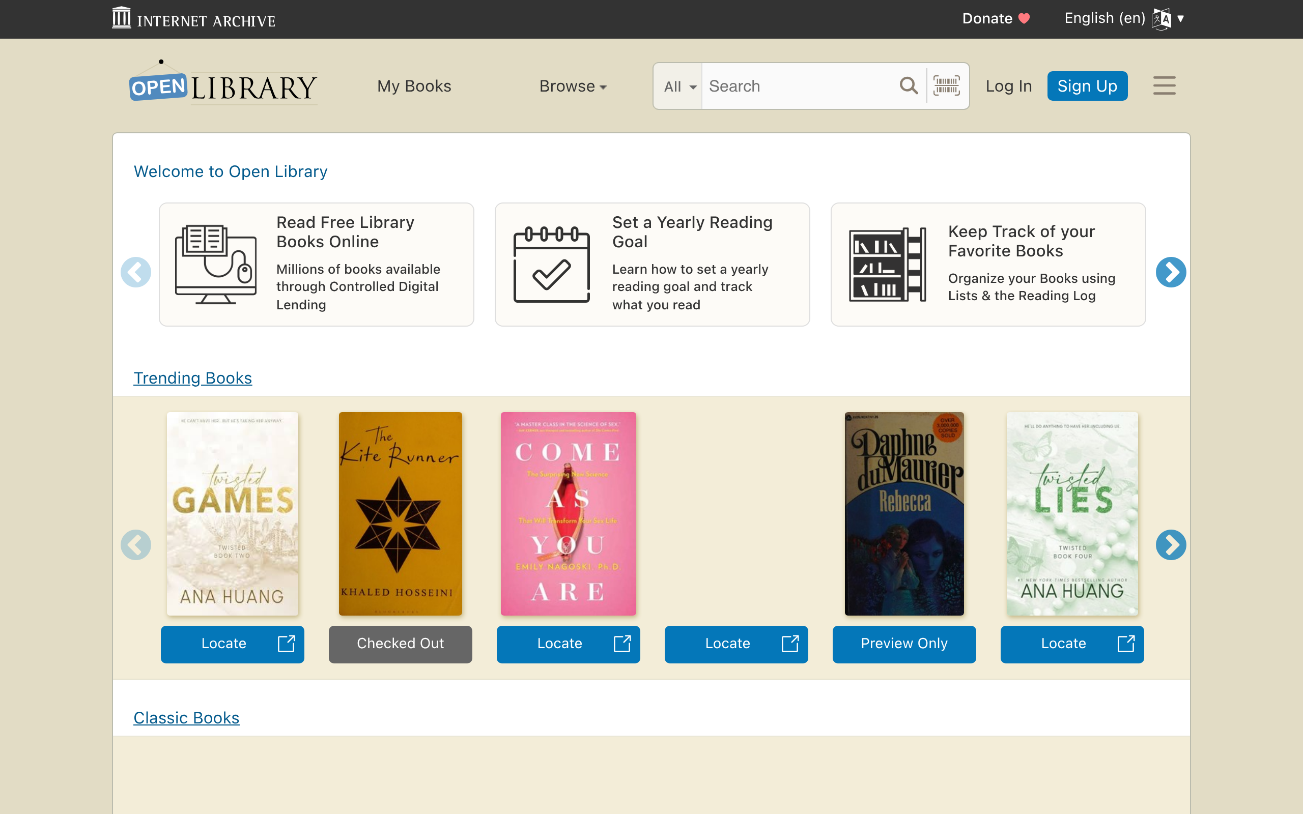Click the Checked Out button under Kite Runner
This screenshot has width=1303, height=814.
point(400,644)
